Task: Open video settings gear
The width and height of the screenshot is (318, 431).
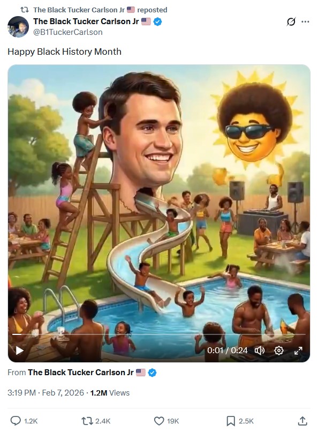Action: pos(279,350)
